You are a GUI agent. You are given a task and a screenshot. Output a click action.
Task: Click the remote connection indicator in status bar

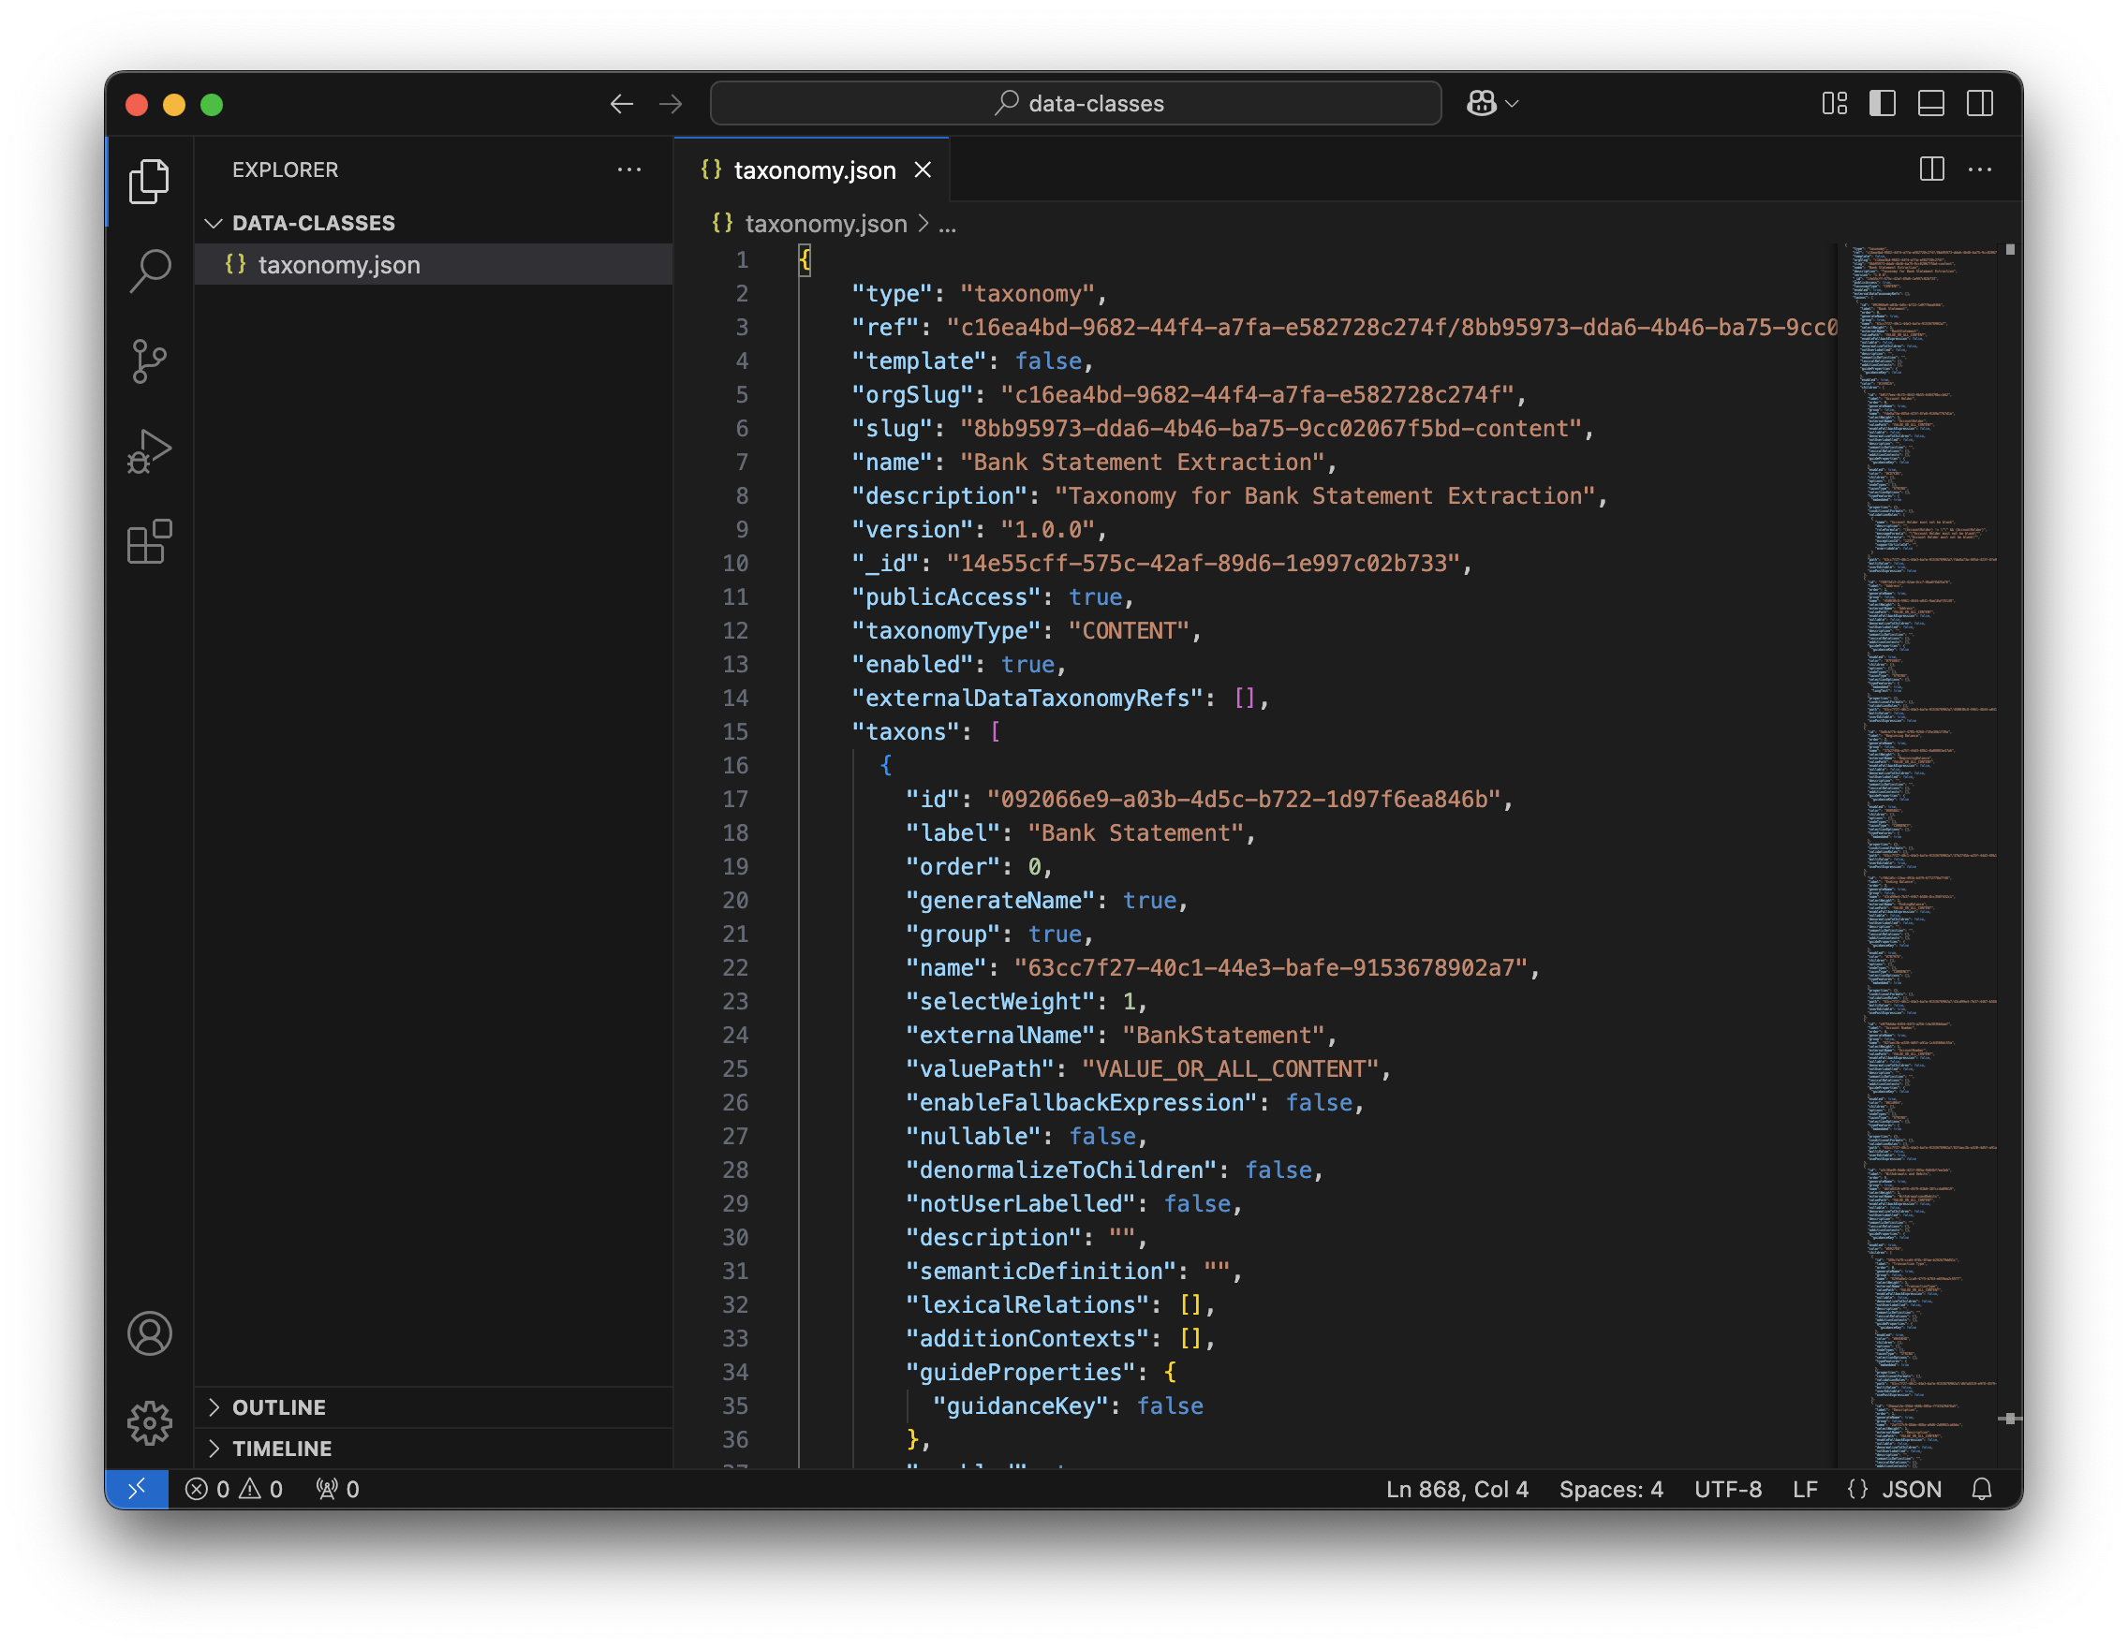tap(137, 1488)
